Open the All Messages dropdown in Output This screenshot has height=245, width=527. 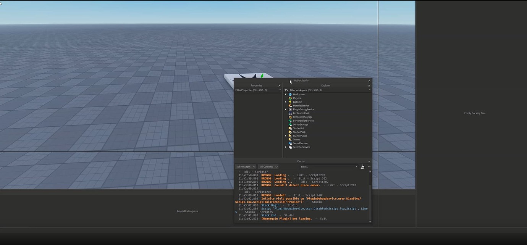[x=246, y=167]
